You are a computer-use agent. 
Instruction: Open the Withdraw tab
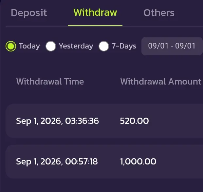[95, 12]
